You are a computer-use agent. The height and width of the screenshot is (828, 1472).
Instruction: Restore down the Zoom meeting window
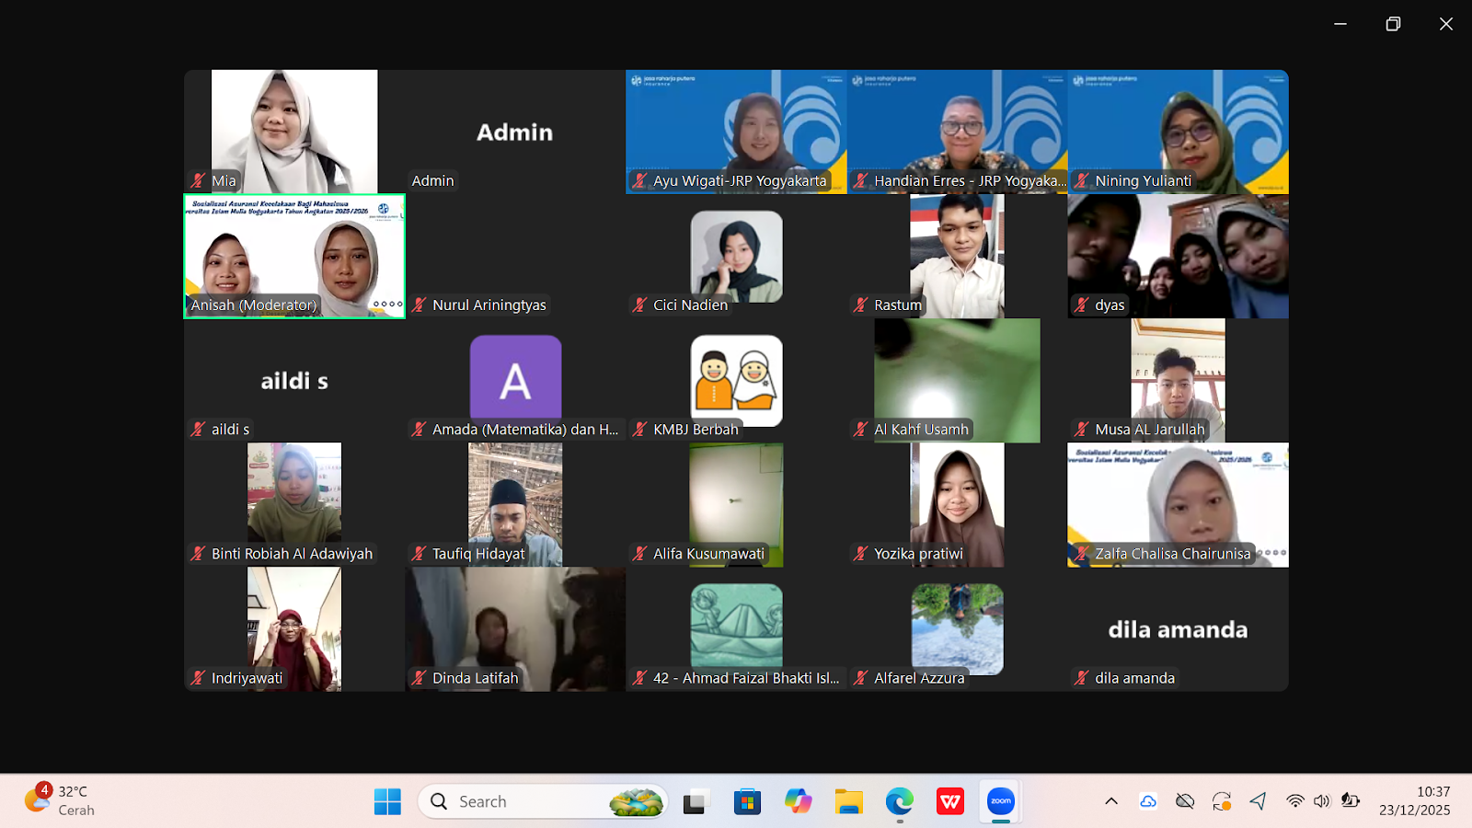(1393, 24)
